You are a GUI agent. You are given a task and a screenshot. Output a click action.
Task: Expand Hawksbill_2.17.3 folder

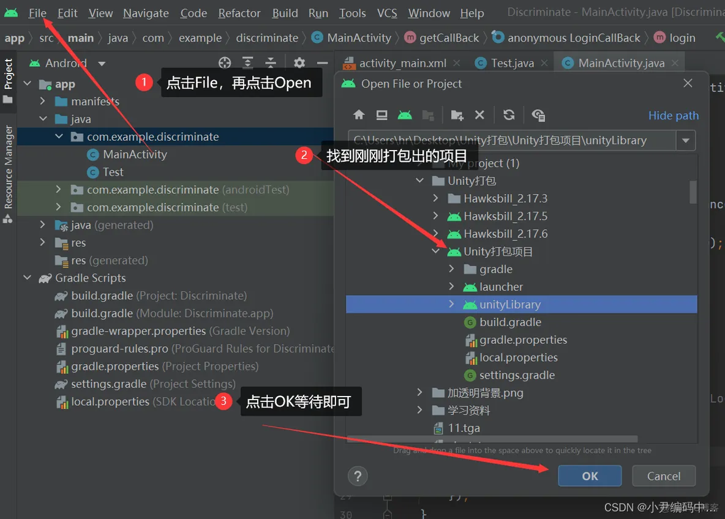coord(435,198)
